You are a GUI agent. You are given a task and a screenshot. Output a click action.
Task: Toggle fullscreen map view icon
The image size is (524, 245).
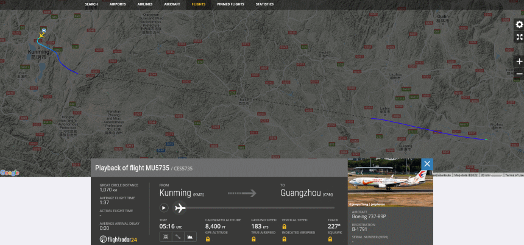coord(519,37)
